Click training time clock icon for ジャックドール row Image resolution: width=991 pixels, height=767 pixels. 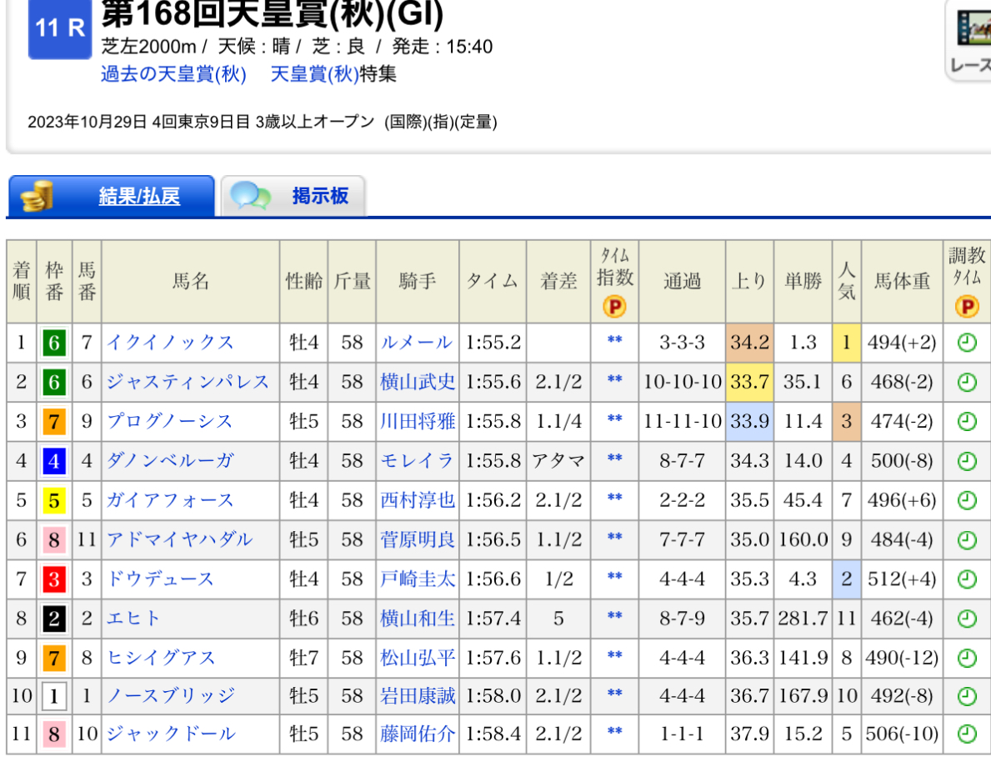(967, 734)
